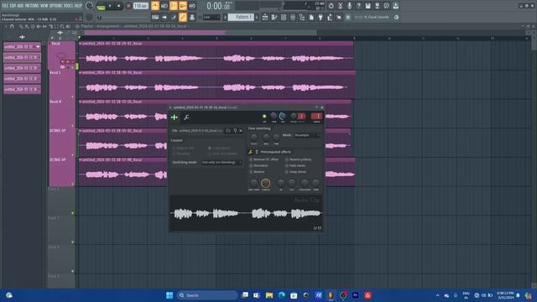Click the one-click audio recording microphone icon
The height and width of the screenshot is (302, 537).
pyautogui.click(x=349, y=6)
